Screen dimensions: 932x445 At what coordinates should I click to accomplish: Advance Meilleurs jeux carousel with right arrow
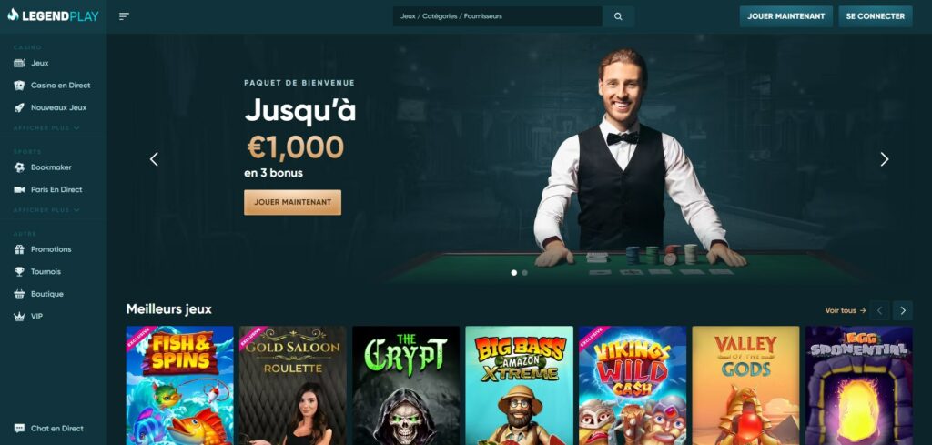pos(902,310)
